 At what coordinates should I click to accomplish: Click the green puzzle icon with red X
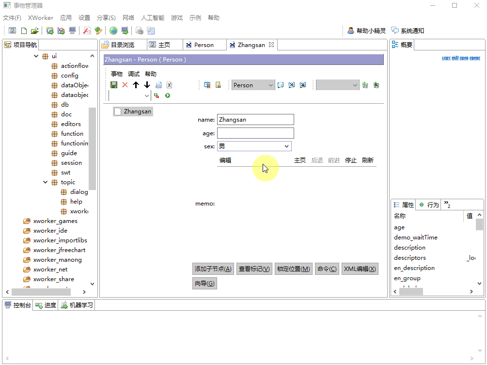376,85
